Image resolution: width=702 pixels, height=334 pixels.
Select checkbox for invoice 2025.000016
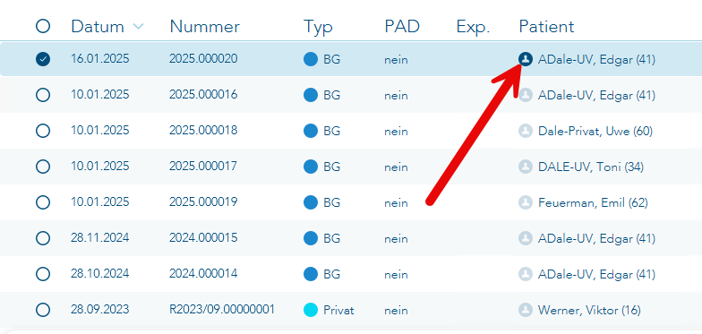coord(43,95)
